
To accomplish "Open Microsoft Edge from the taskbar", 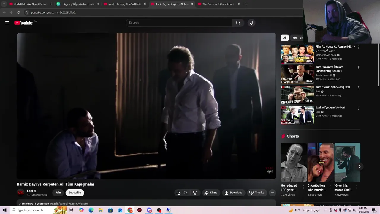I will click(x=91, y=210).
